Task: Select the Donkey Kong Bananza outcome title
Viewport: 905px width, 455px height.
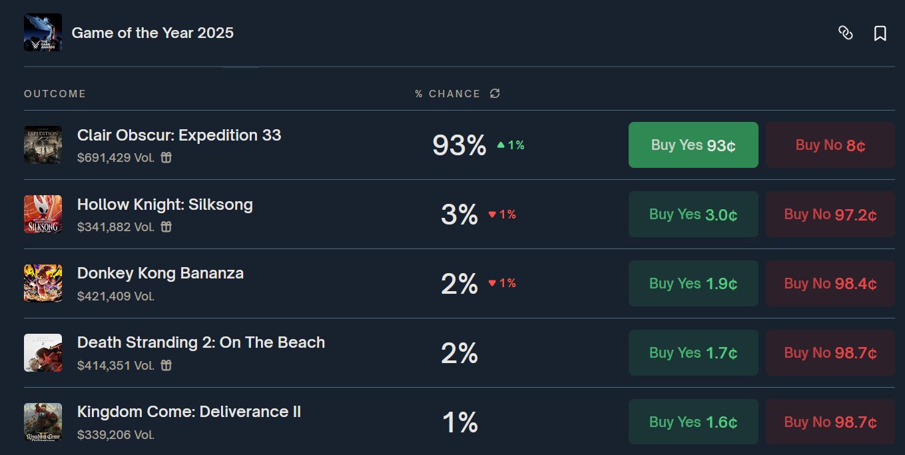Action: pyautogui.click(x=160, y=273)
